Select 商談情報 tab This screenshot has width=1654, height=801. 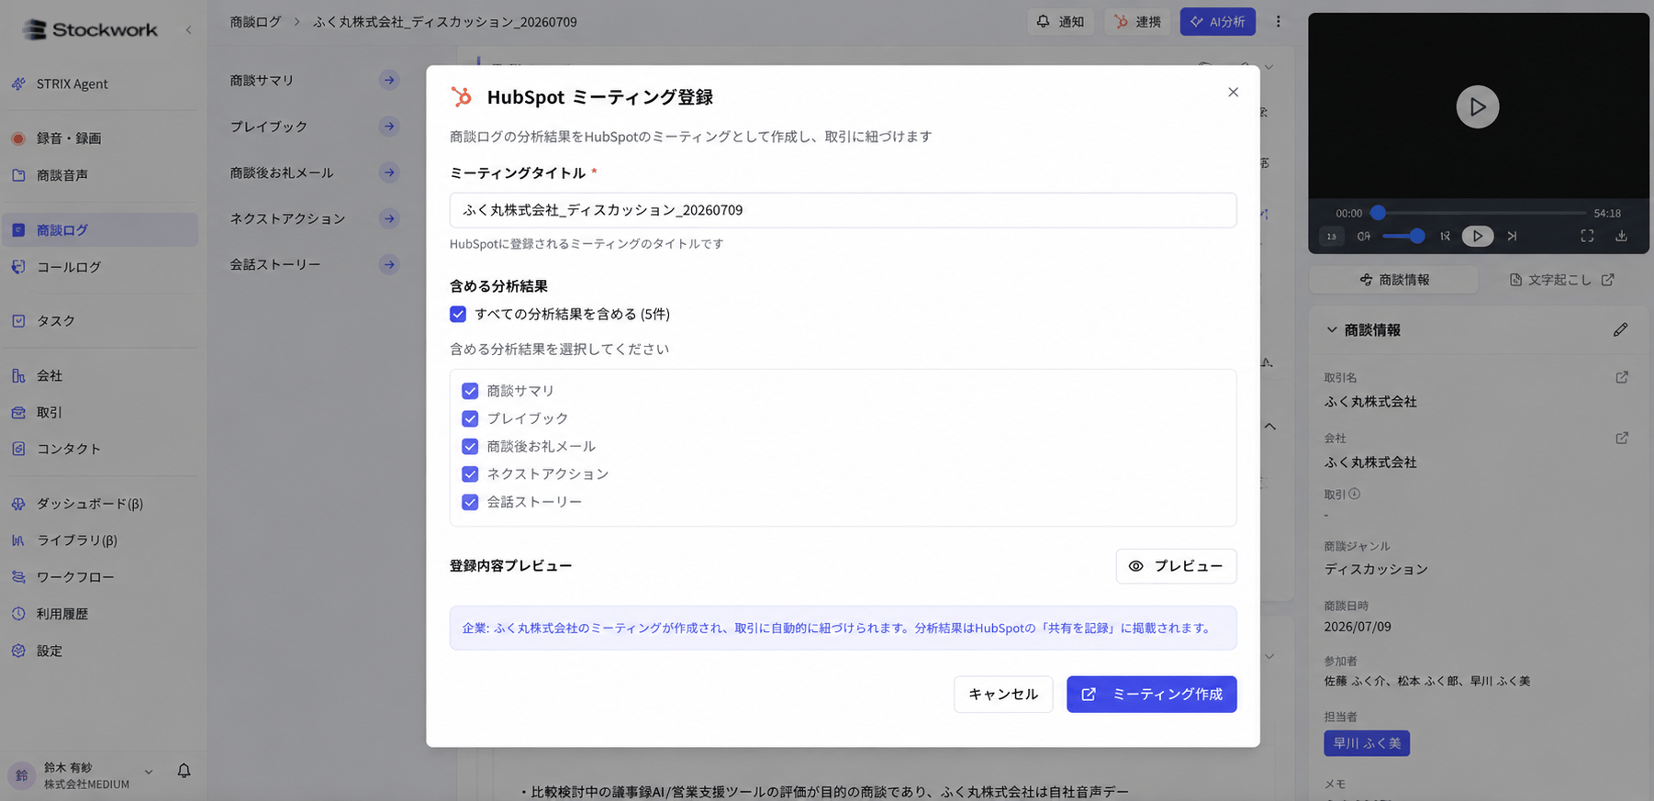click(1394, 280)
